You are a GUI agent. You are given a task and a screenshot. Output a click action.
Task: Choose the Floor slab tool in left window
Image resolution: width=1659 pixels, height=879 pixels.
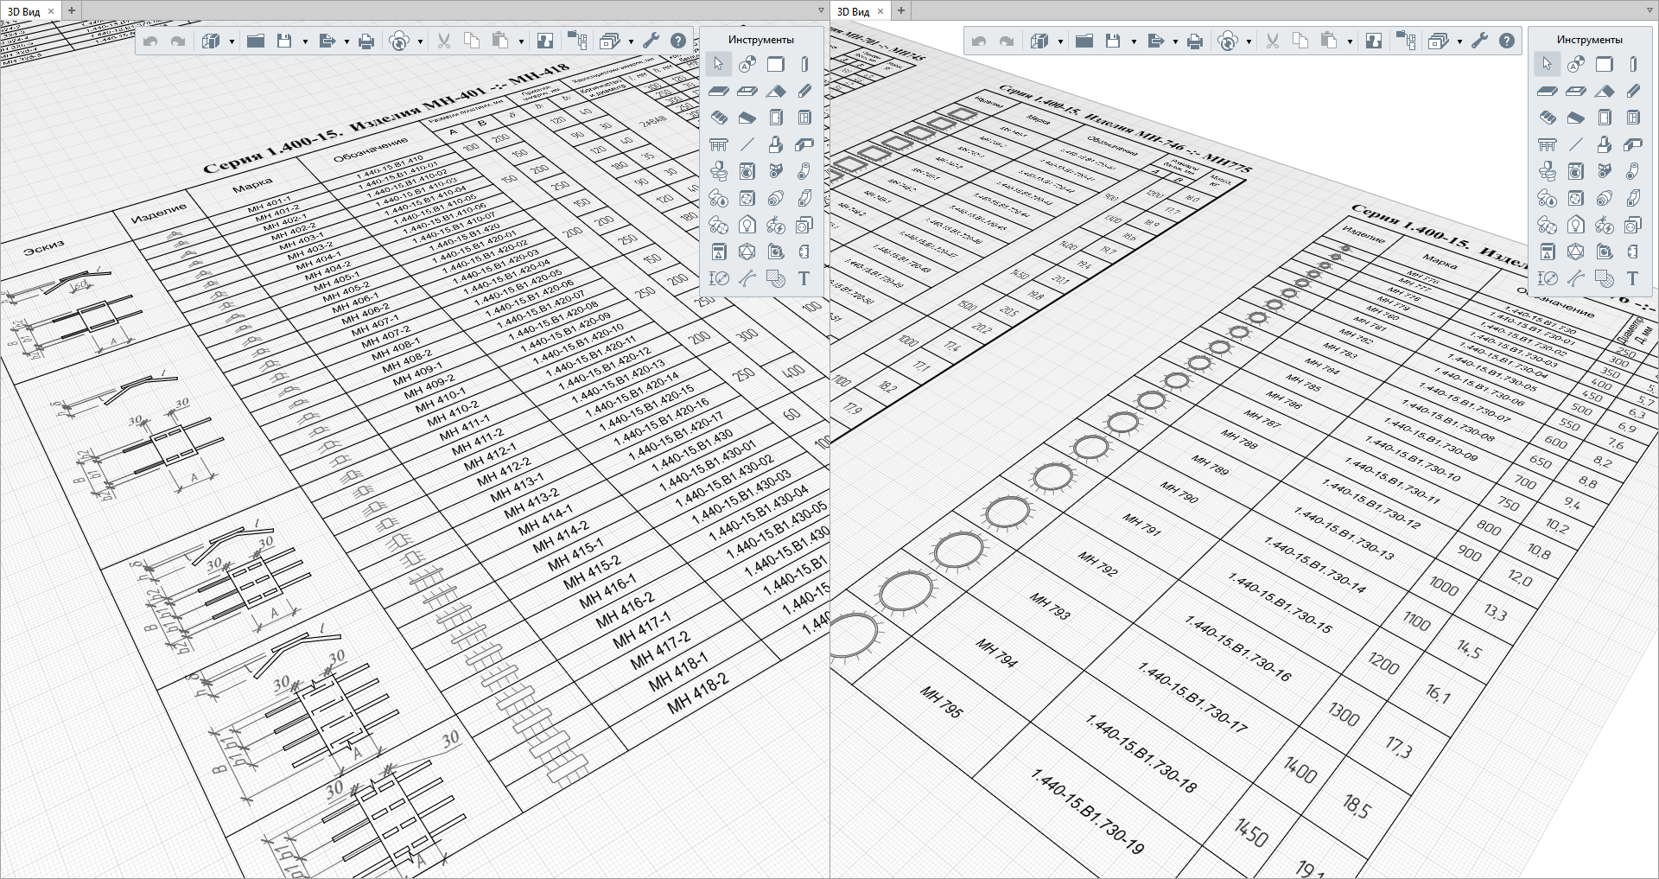718,91
